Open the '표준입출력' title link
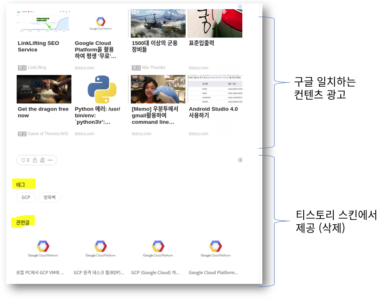The width and height of the screenshot is (390, 300). click(201, 43)
